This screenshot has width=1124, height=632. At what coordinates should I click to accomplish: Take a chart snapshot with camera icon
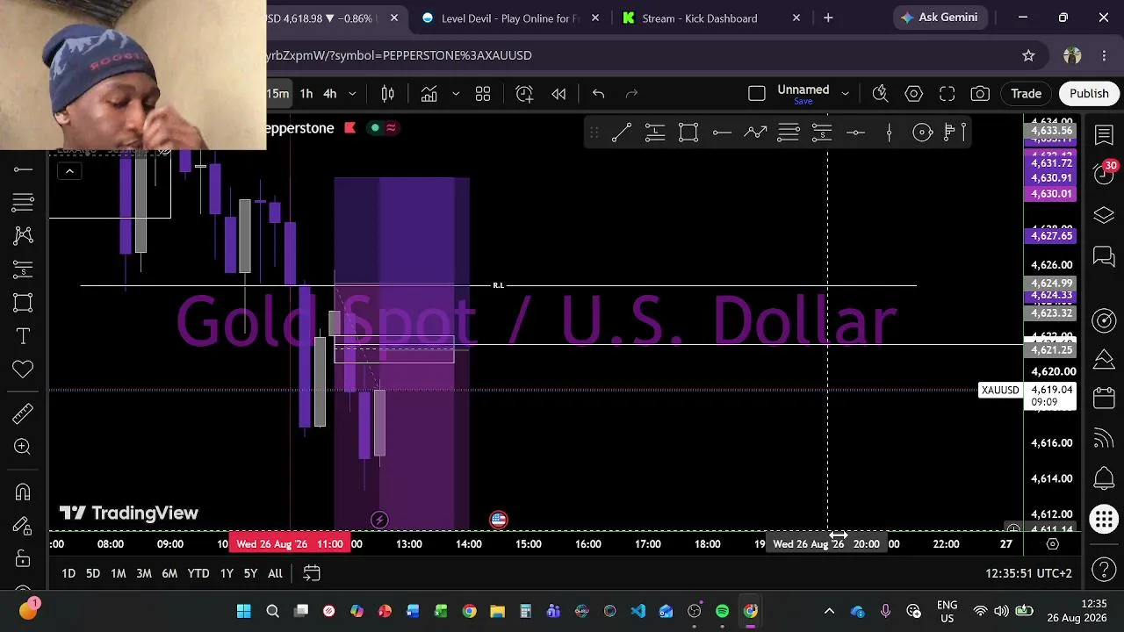click(x=980, y=94)
